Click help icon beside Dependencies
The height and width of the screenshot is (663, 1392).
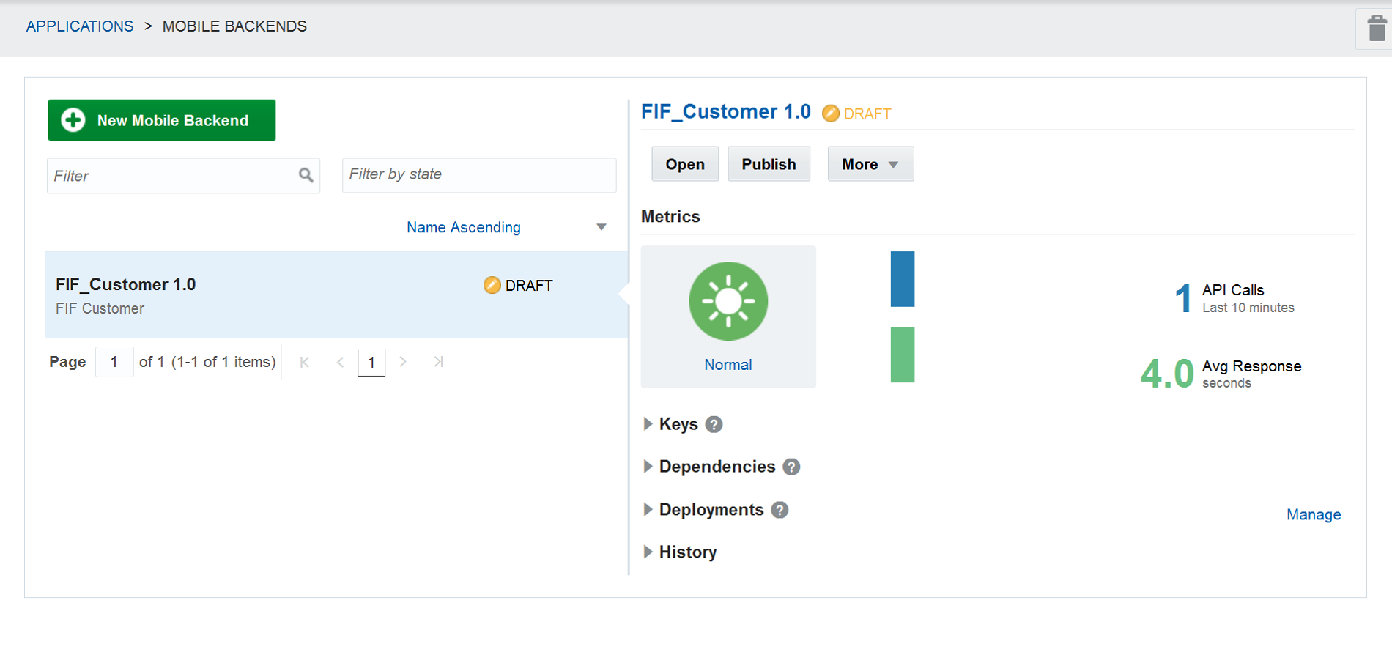[791, 467]
